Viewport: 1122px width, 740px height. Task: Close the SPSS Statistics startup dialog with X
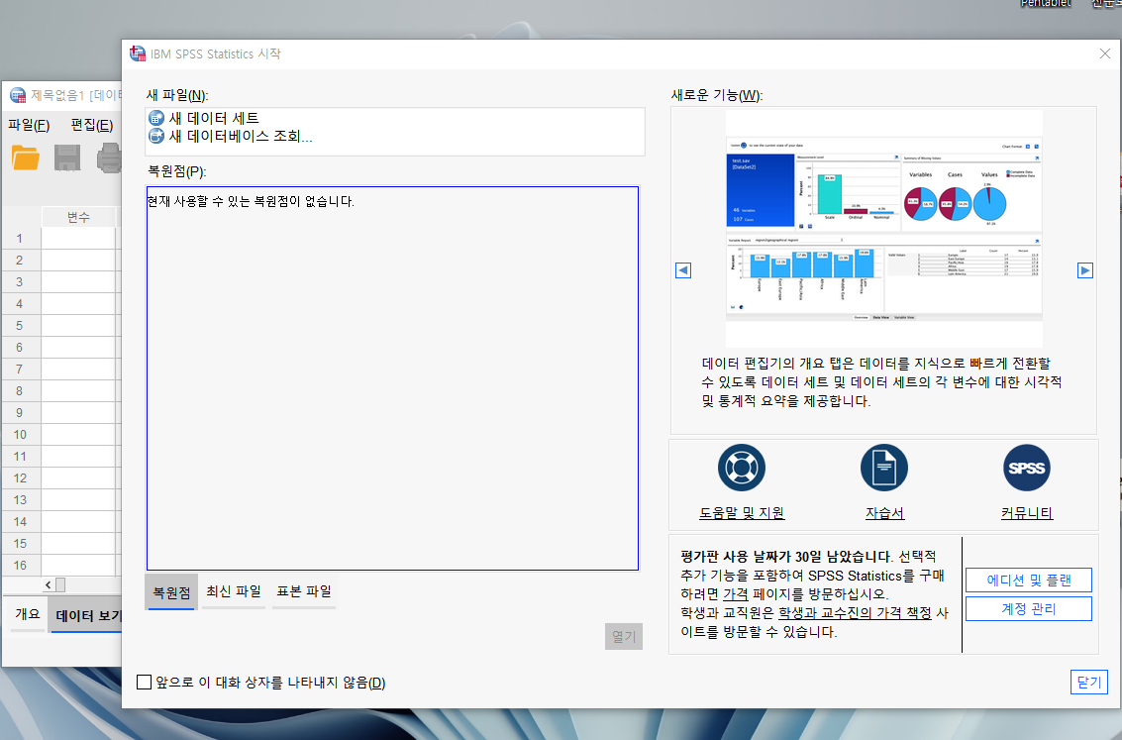coord(1105,53)
